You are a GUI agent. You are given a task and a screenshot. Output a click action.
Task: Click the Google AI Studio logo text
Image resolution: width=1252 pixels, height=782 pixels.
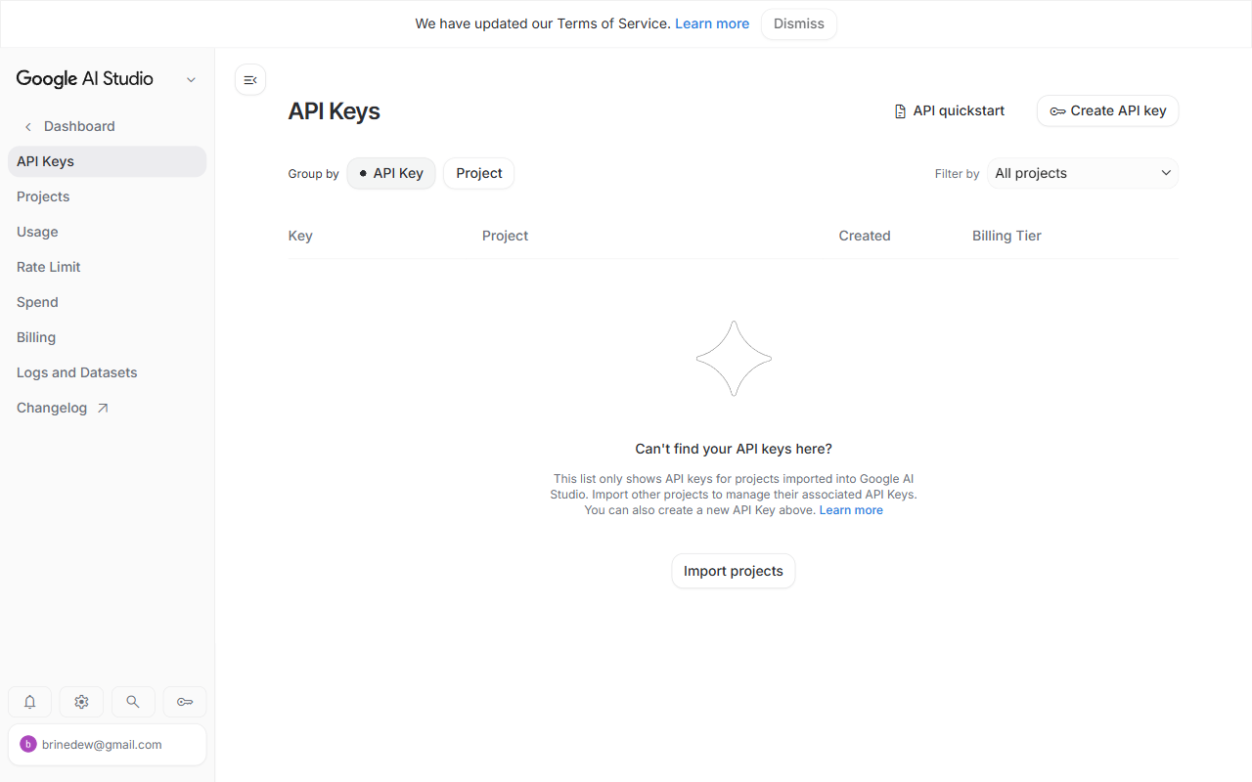click(x=85, y=79)
